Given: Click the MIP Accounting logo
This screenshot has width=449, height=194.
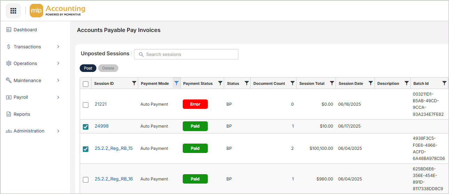Looking at the screenshot, I should (x=58, y=11).
